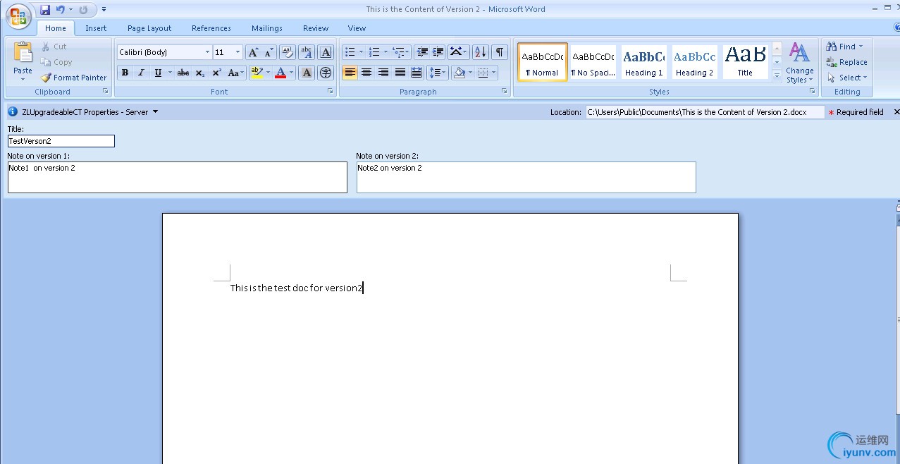The height and width of the screenshot is (464, 900).
Task: Undo the last action
Action: click(x=60, y=10)
